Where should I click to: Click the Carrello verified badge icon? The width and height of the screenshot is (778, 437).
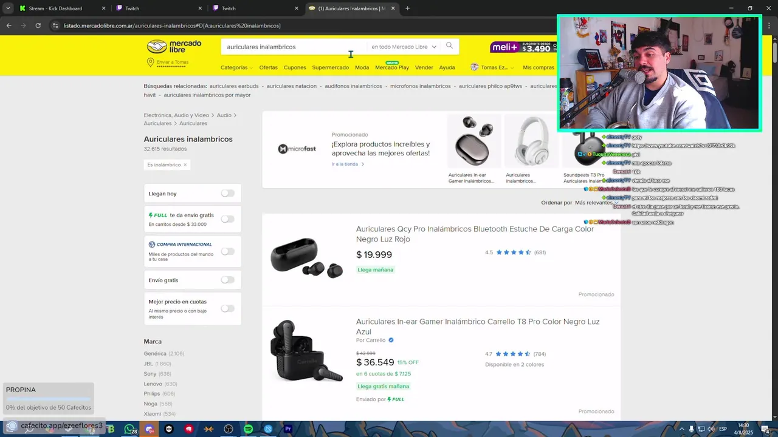pos(391,340)
